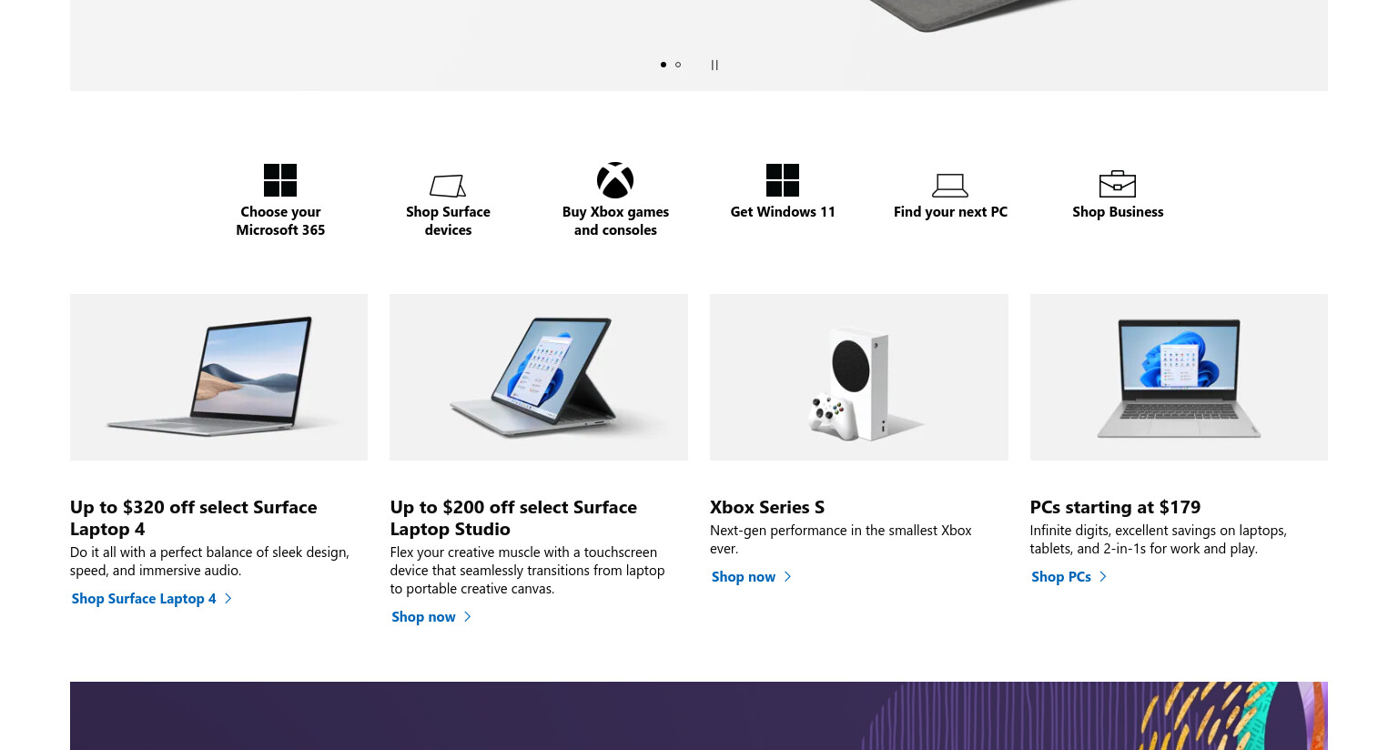Follow the Shop now link under Surface Laptop Studio

(x=423, y=616)
